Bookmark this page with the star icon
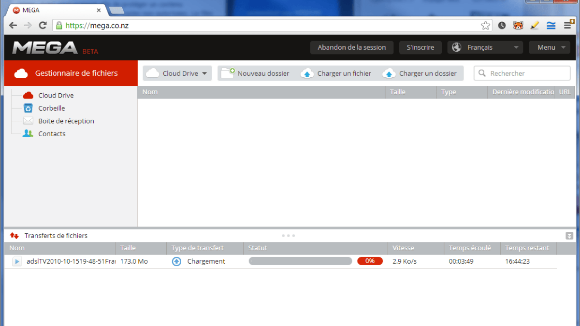Screen dimensions: 580x326 (x=485, y=26)
